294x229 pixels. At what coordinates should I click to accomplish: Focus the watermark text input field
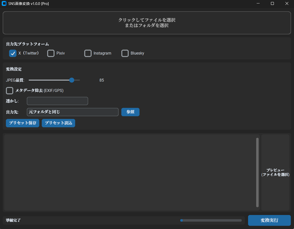tap(57, 101)
